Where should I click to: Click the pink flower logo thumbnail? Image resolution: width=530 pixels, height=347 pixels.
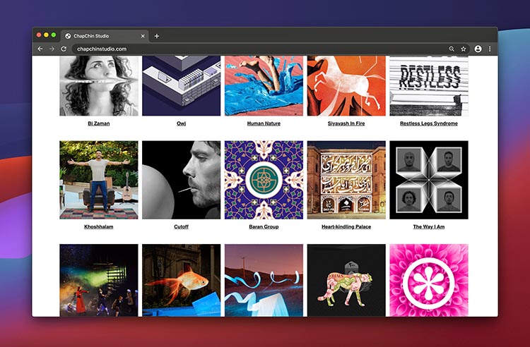[x=429, y=280]
